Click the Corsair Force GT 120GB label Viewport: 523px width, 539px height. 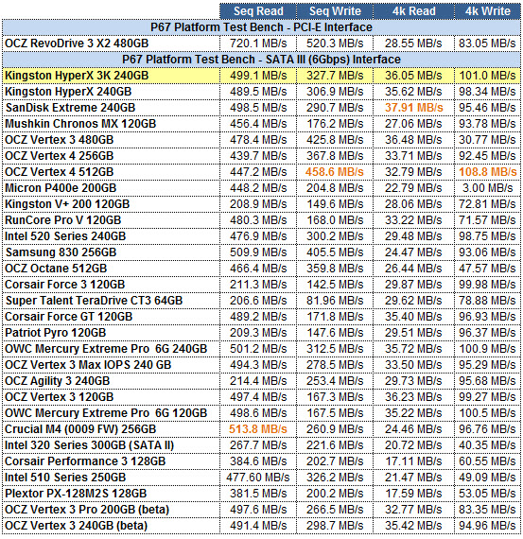point(68,317)
